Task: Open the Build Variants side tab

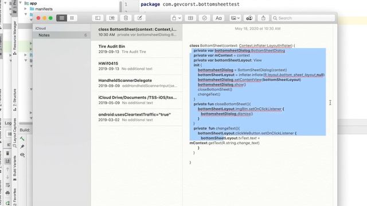Action: (14, 168)
